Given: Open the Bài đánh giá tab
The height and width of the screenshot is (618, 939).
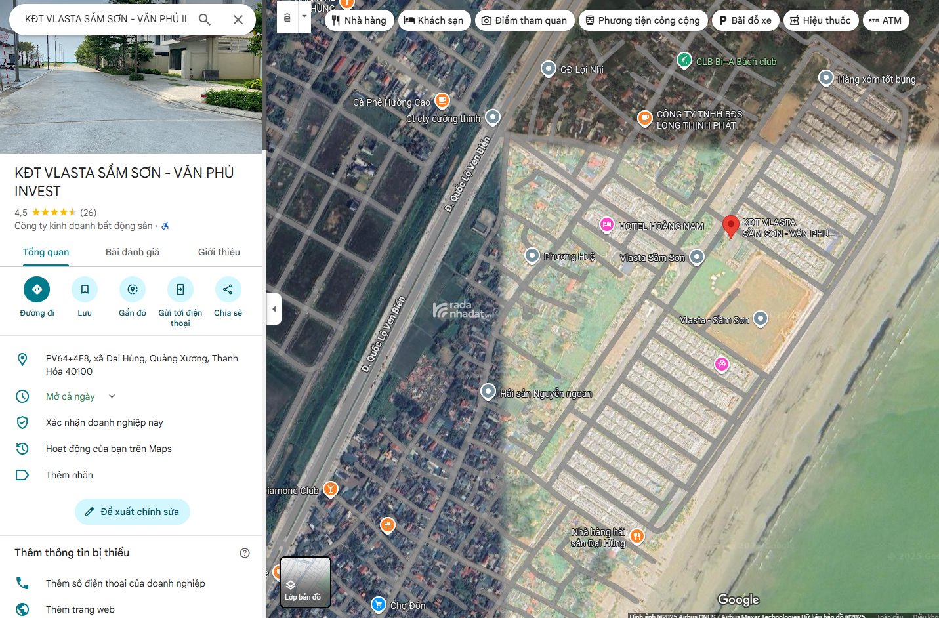Looking at the screenshot, I should click(x=133, y=252).
